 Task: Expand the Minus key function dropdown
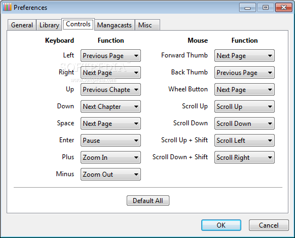(x=111, y=174)
